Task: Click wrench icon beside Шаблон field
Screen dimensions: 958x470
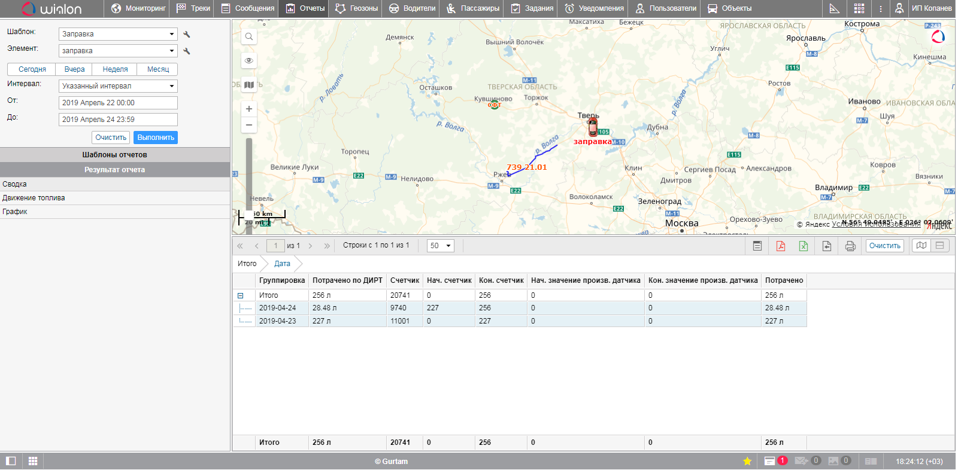Action: (187, 35)
